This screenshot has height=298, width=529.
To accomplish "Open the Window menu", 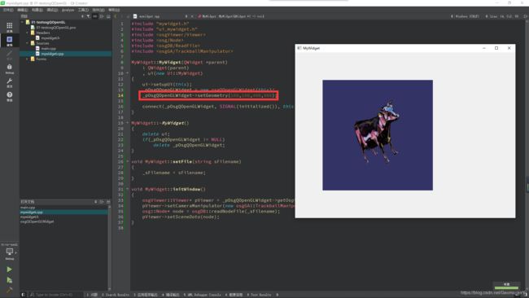I will [x=98, y=10].
